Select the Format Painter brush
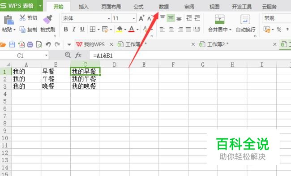 (x=48, y=20)
